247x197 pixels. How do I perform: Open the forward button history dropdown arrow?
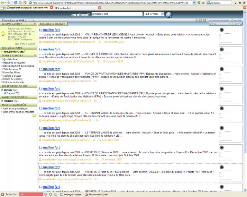(x=12, y=3)
